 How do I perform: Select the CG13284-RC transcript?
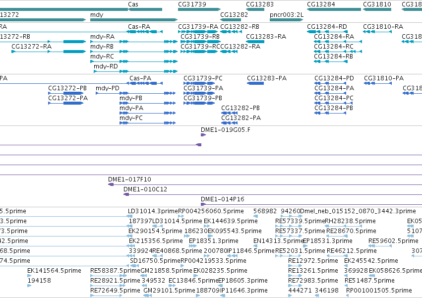tap(338, 52)
